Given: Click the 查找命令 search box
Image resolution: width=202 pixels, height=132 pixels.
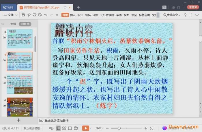Looking at the screenshot, I should [172, 15].
